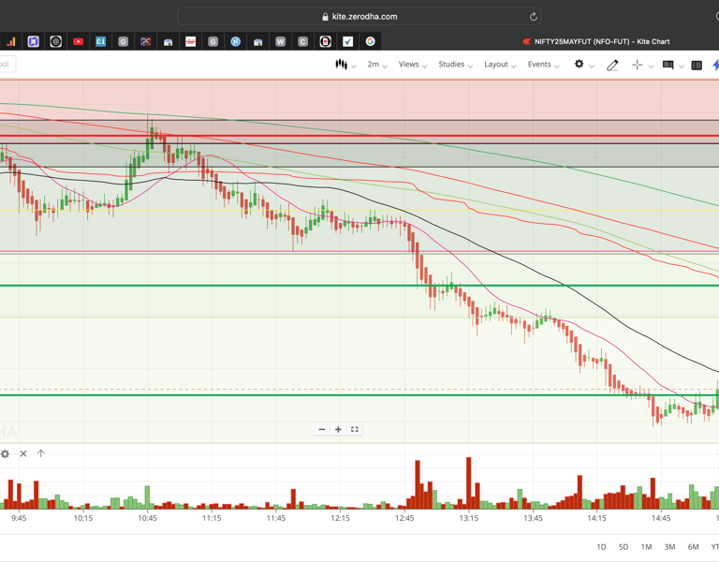
Task: Expand the Layout dropdown
Action: coord(500,65)
